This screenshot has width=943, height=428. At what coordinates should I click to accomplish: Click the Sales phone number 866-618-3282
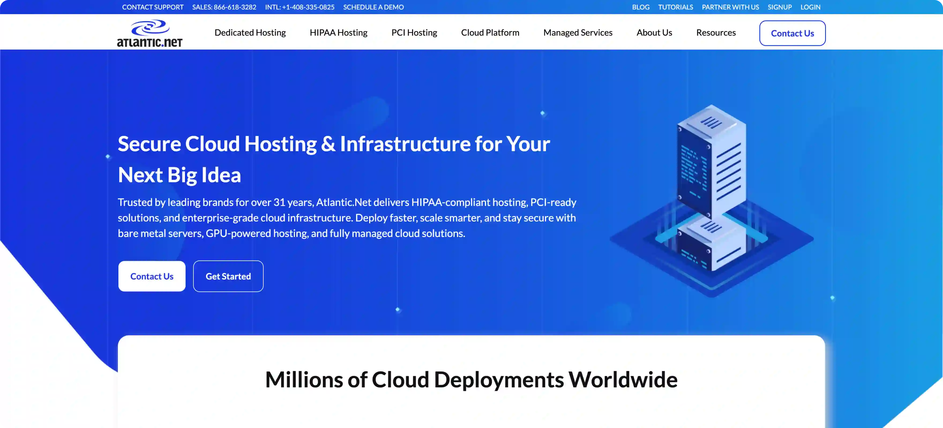click(x=224, y=7)
